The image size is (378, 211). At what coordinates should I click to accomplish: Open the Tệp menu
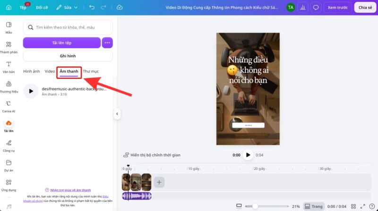tap(23, 8)
